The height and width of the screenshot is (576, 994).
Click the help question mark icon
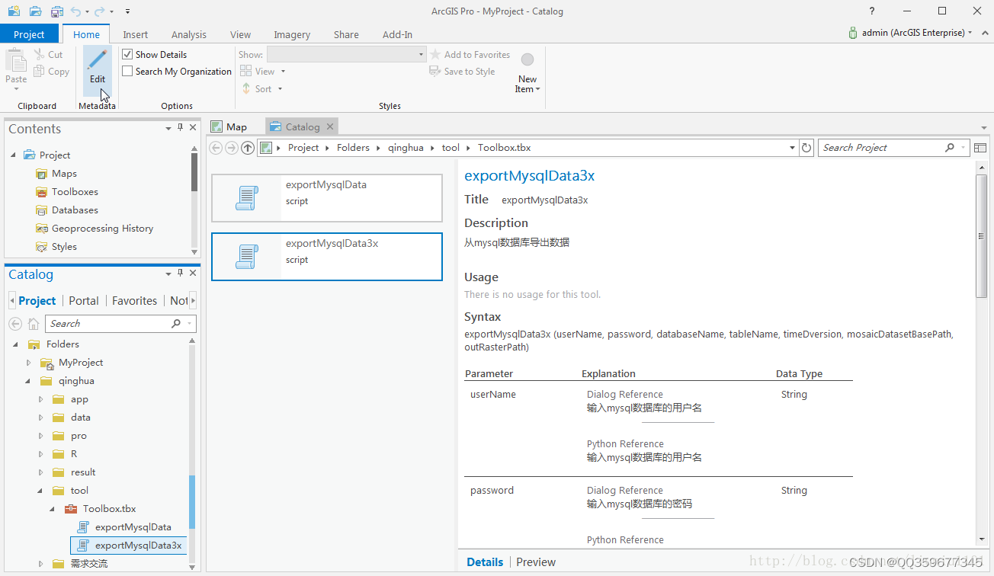click(872, 11)
